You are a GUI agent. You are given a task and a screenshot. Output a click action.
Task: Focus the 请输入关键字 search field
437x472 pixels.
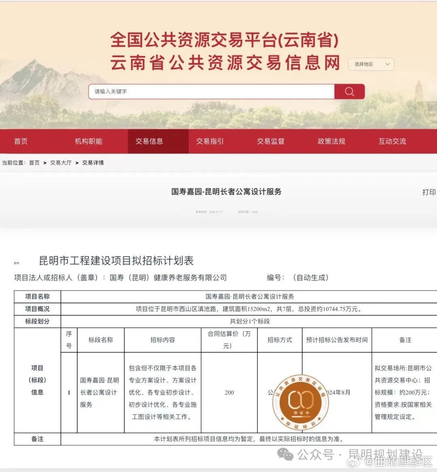click(x=211, y=92)
